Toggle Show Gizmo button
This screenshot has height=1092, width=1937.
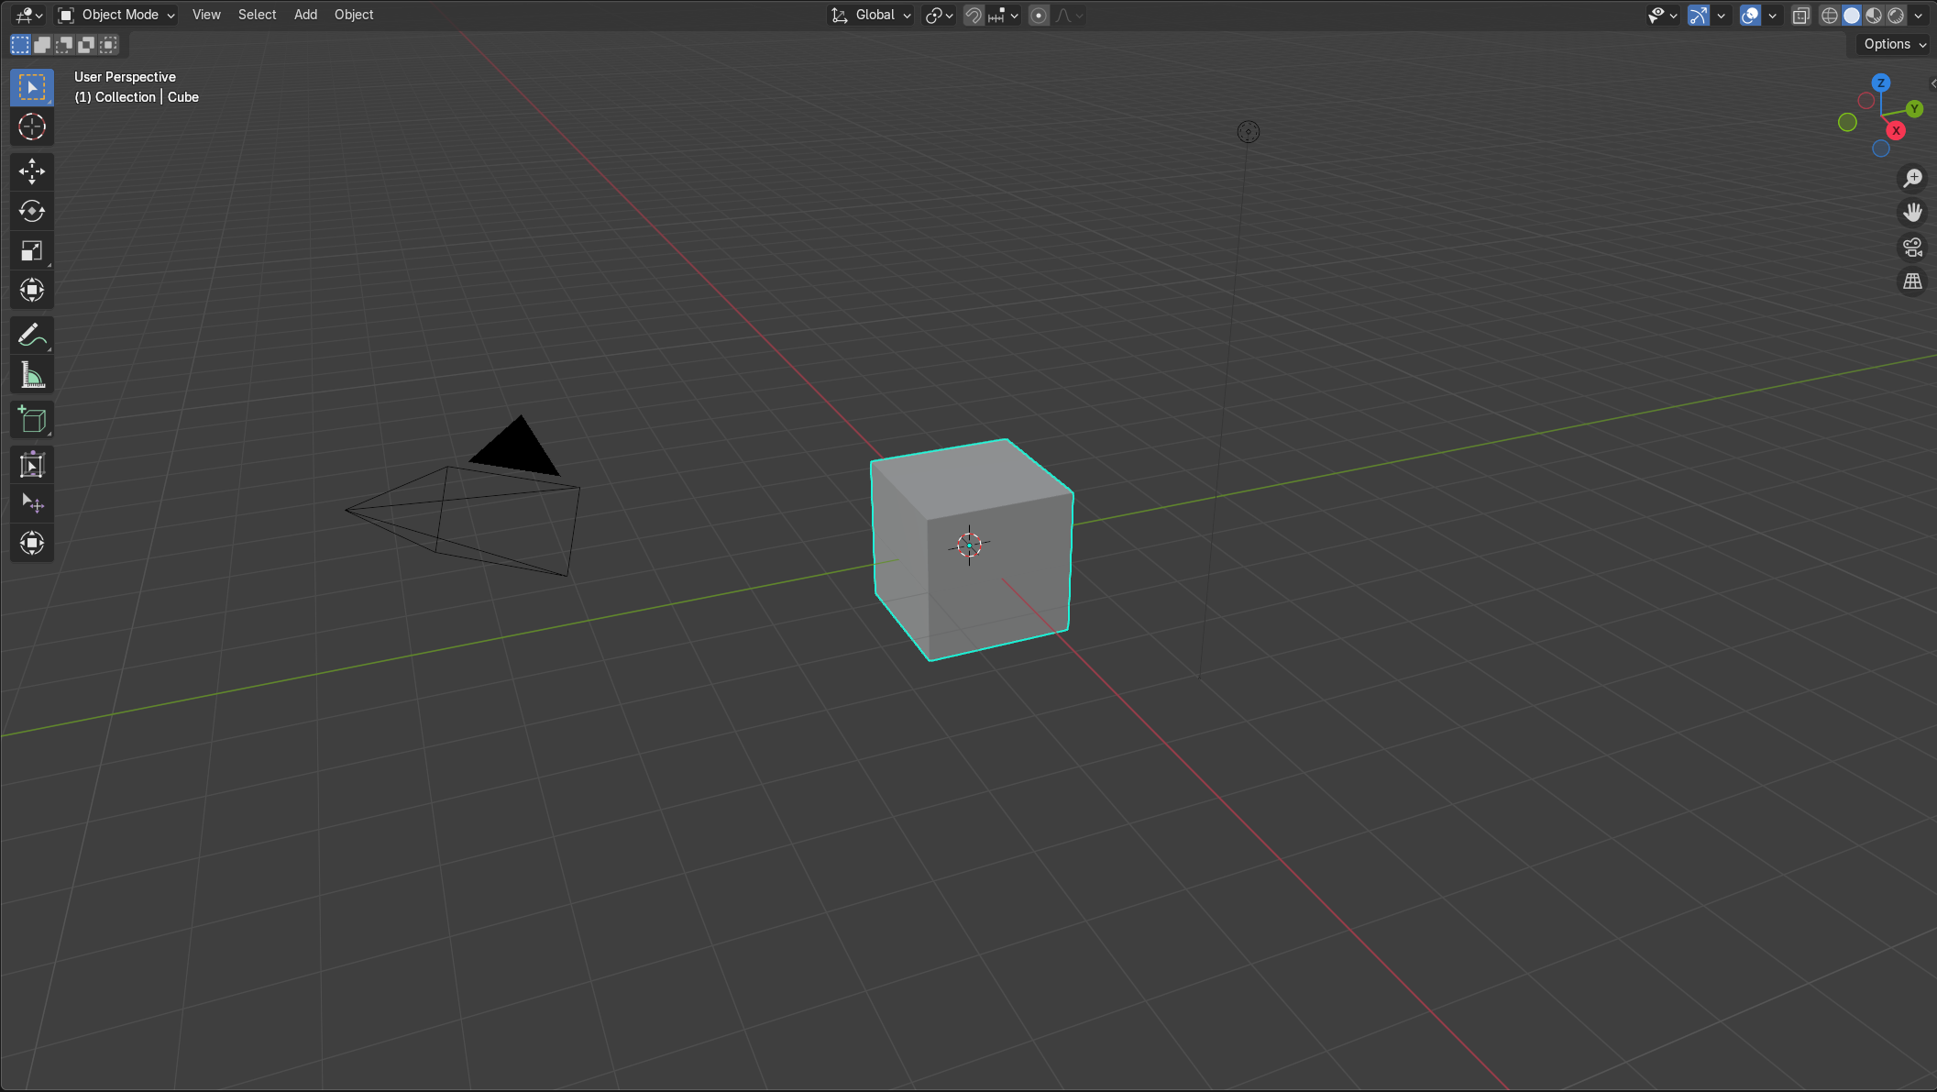click(1699, 15)
